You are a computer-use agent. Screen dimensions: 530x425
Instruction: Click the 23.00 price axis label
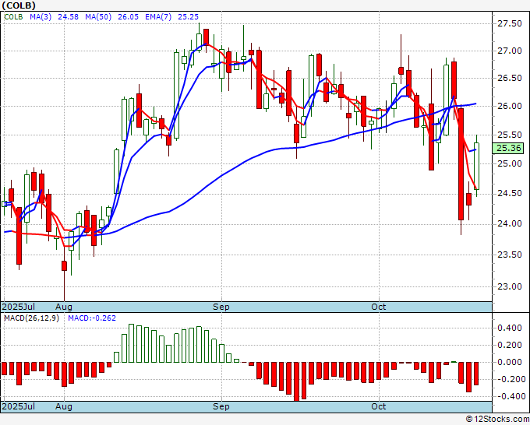click(x=510, y=286)
